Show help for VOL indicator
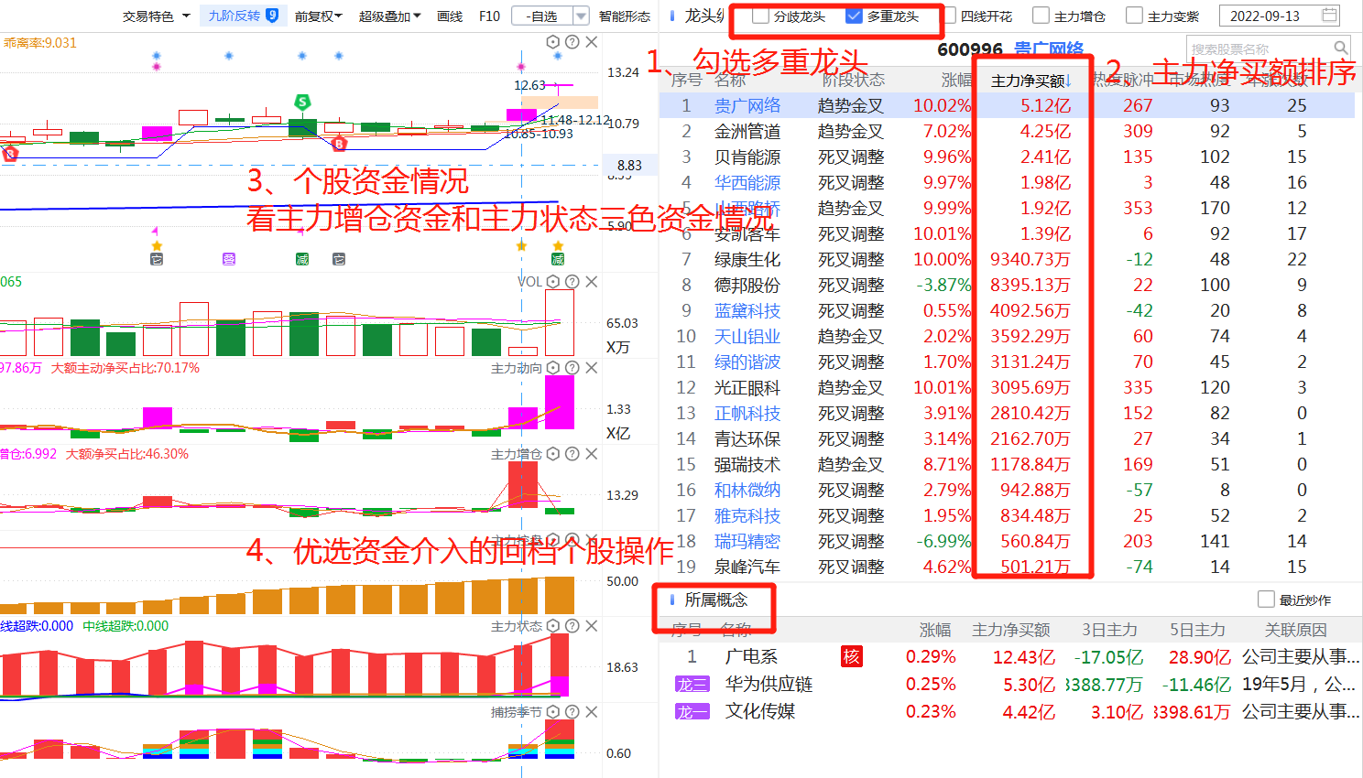 point(572,282)
